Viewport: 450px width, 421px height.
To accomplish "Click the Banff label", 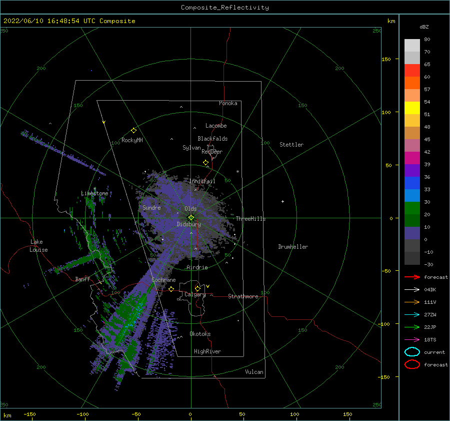I will pos(82,279).
